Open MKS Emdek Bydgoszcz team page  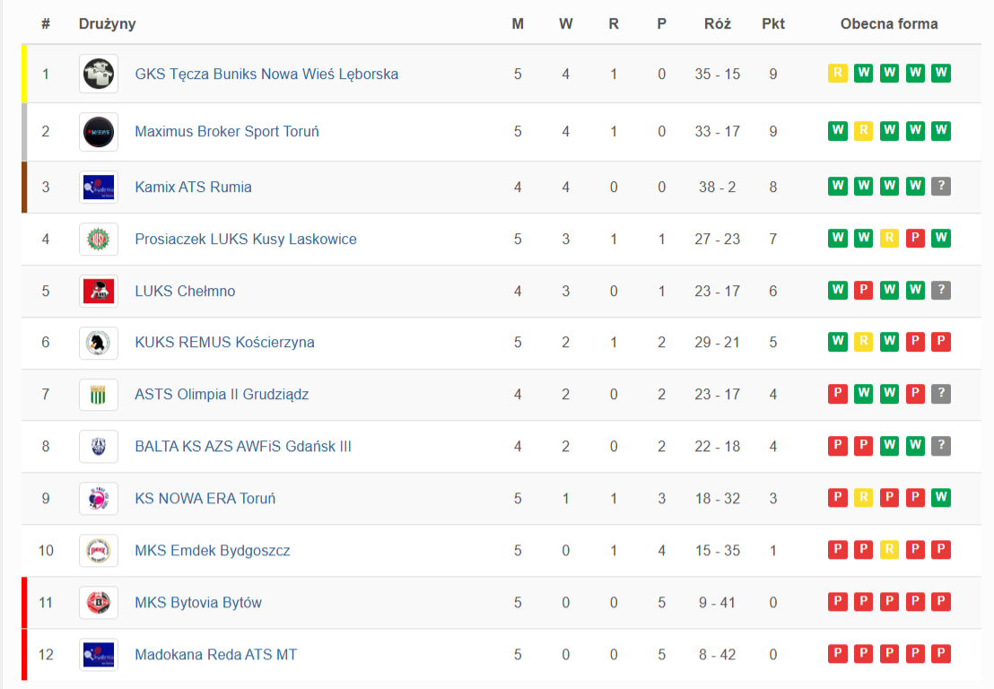(x=213, y=550)
